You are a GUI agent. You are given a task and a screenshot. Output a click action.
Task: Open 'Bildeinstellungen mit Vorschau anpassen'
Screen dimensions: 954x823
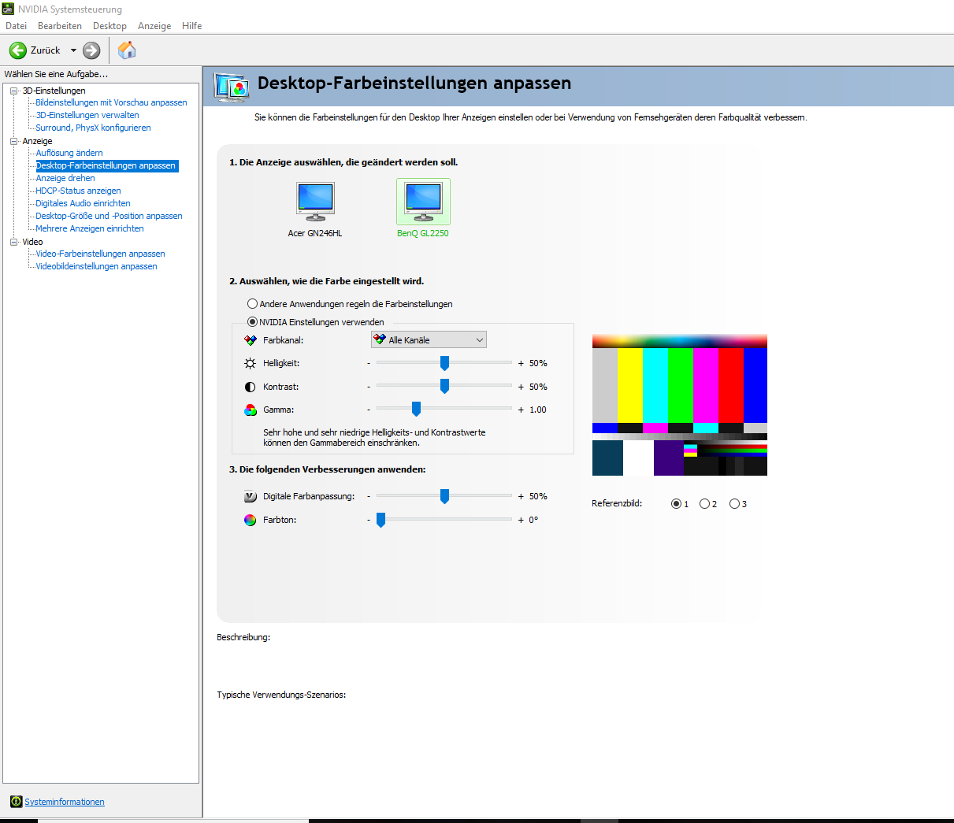(x=111, y=102)
